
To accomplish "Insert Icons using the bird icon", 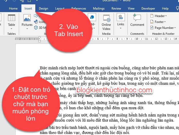I will click(x=36, y=22).
